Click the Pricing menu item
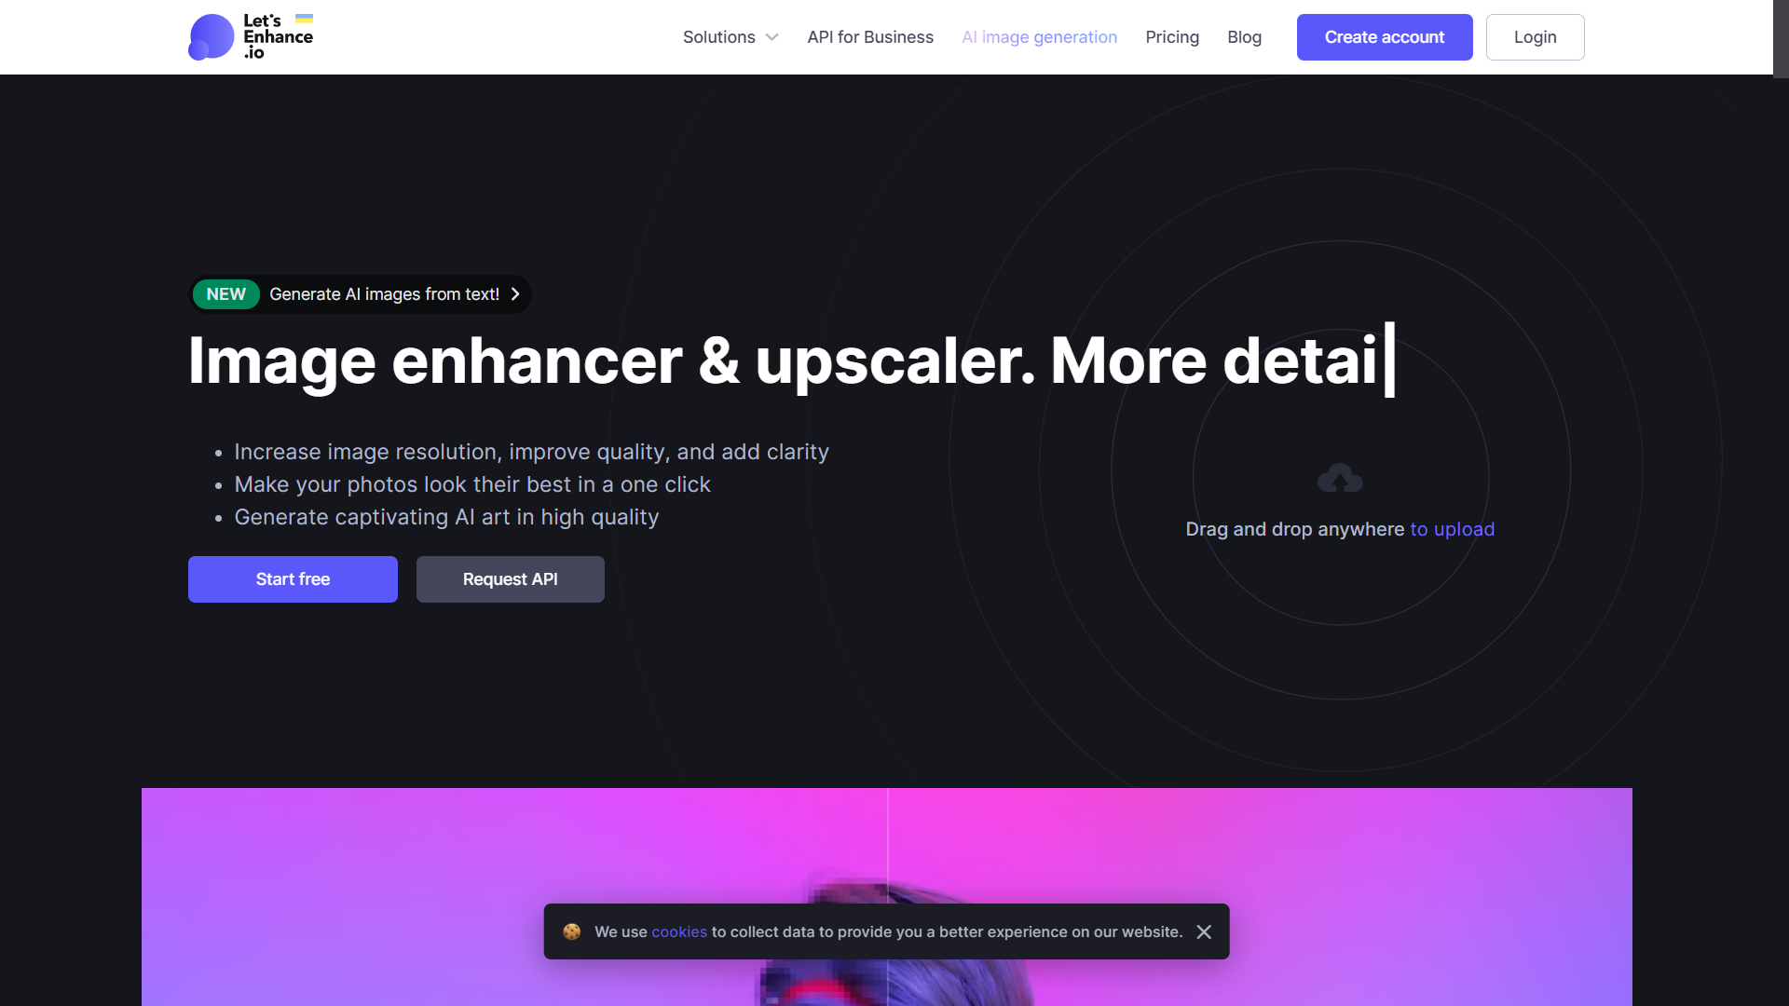The image size is (1789, 1006). [1172, 37]
